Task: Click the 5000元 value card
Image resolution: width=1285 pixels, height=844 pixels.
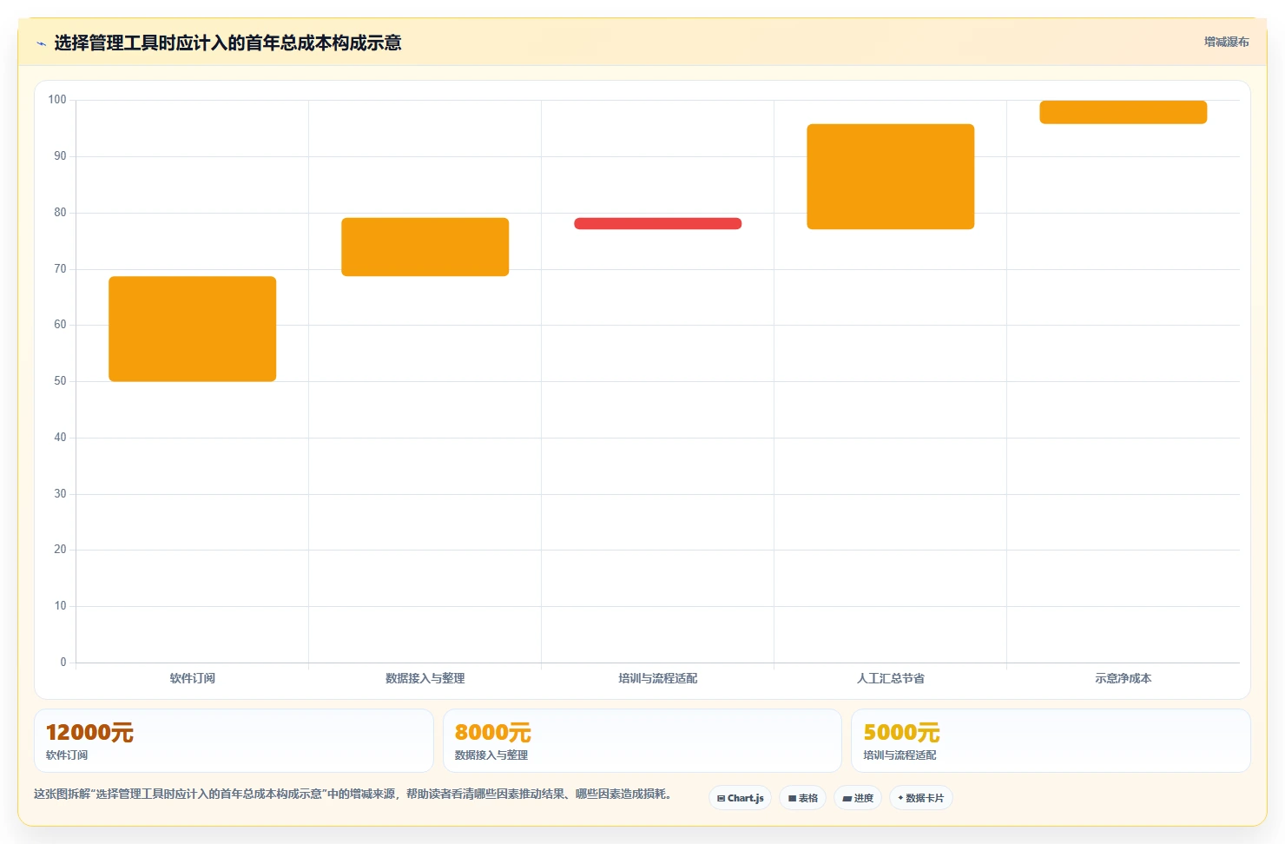Action: (1051, 741)
